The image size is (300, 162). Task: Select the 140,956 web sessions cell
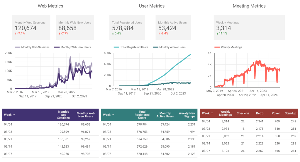tap(63, 154)
